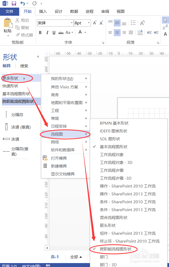Click the font color A button
This screenshot has height=267, width=169.
point(80,32)
